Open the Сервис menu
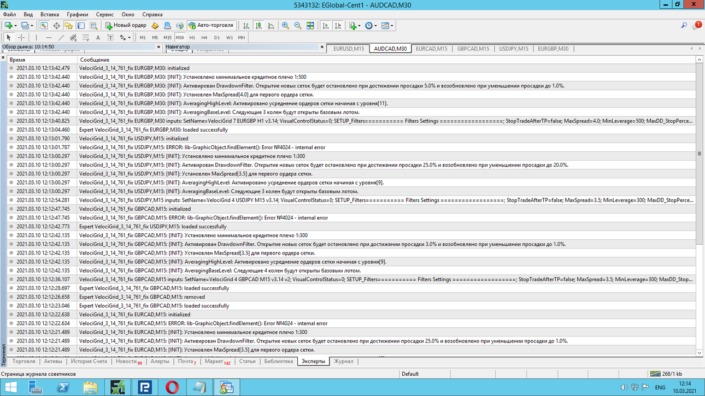Screen dimensions: 705x396 pos(105,14)
